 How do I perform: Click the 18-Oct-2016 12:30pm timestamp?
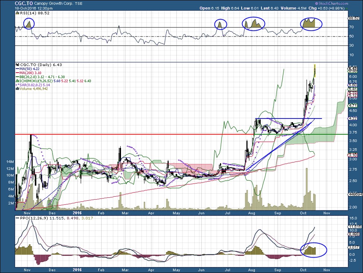34,8
